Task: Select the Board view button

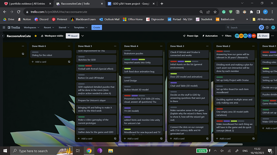Action: tap(73, 36)
